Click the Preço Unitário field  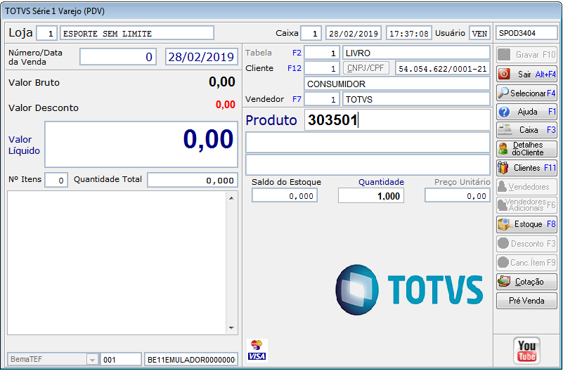[x=458, y=196]
